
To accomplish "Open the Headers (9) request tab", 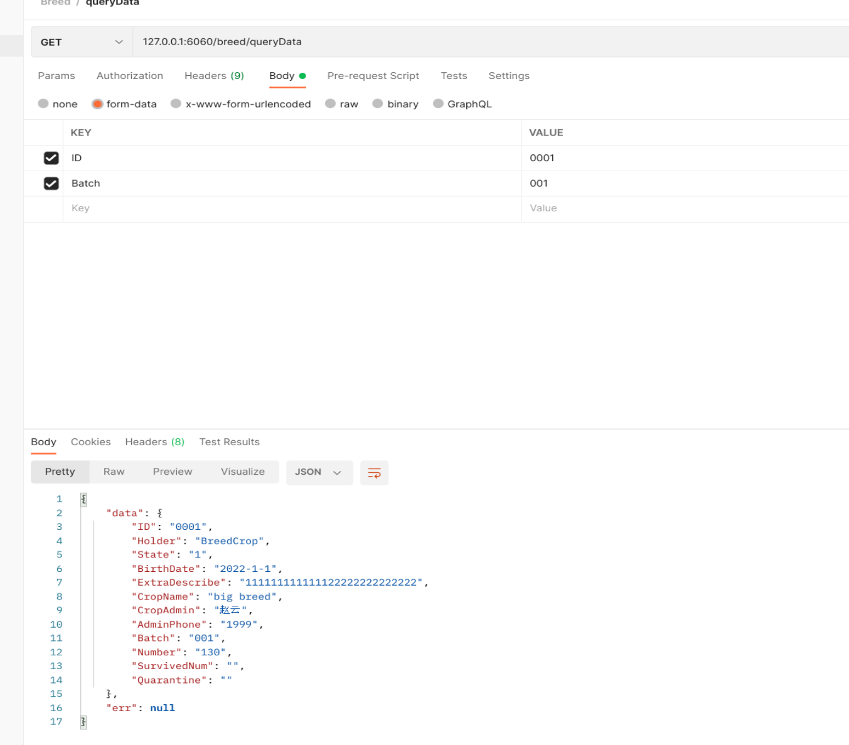I will coord(214,76).
